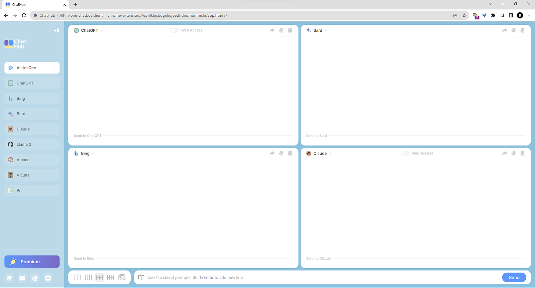Screen dimensions: 535x288
Task: Open Claude panel history
Action: coord(523,154)
